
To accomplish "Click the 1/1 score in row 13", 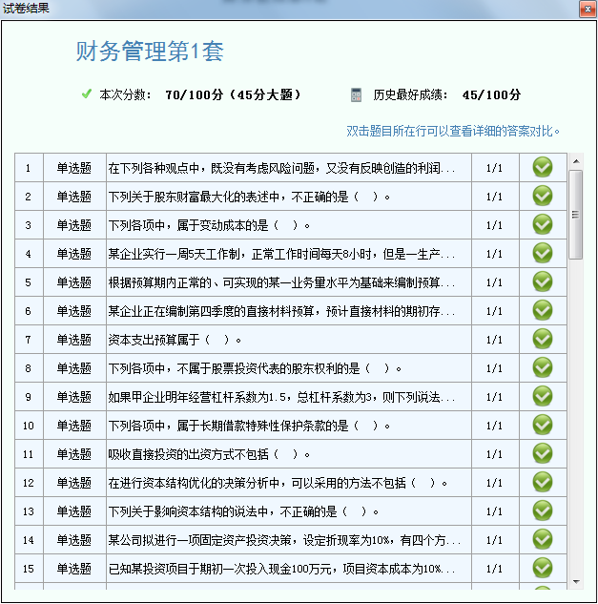I will (495, 511).
